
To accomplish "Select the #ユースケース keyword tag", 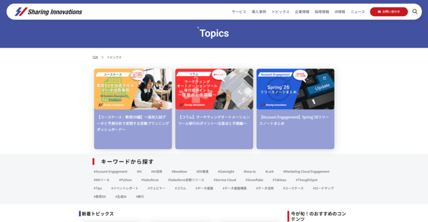I will (x=293, y=188).
